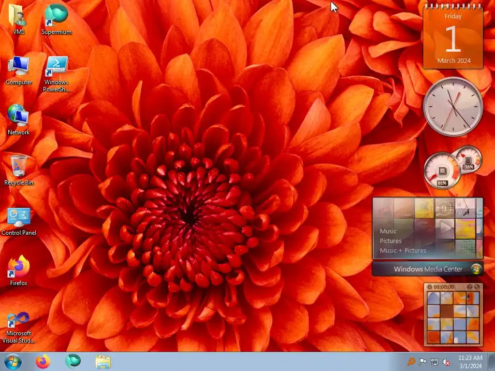Click the puzzle timer pause icon
Screen dimensions: 495x371
click(x=430, y=287)
